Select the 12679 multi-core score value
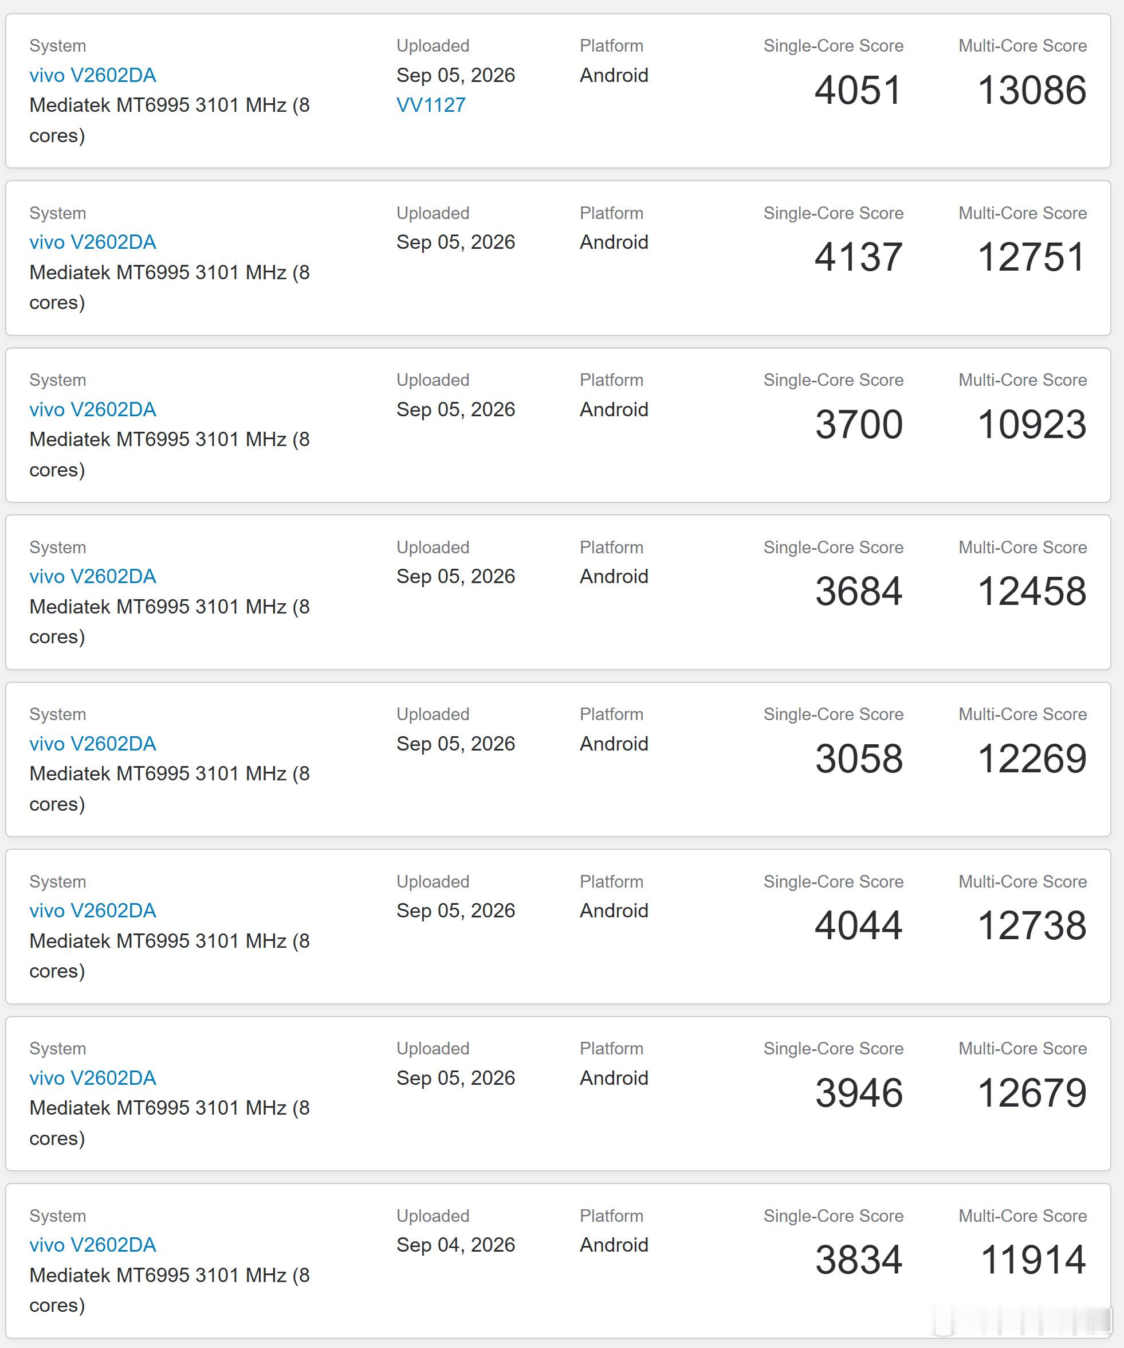This screenshot has width=1124, height=1348. [x=1032, y=1092]
